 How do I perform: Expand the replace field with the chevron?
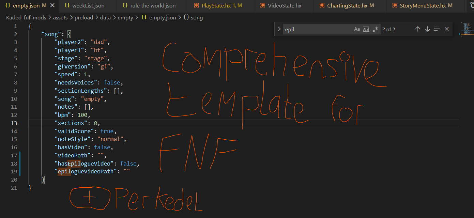coord(279,29)
